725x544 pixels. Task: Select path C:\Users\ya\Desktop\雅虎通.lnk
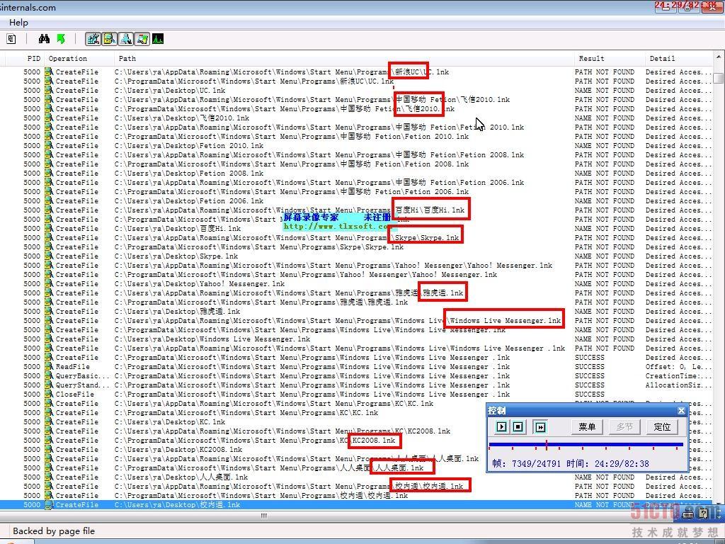click(x=177, y=312)
